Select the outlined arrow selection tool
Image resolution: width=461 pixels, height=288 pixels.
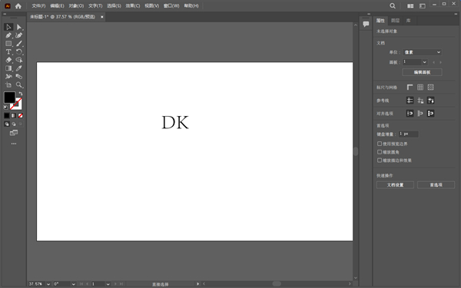pos(8,27)
